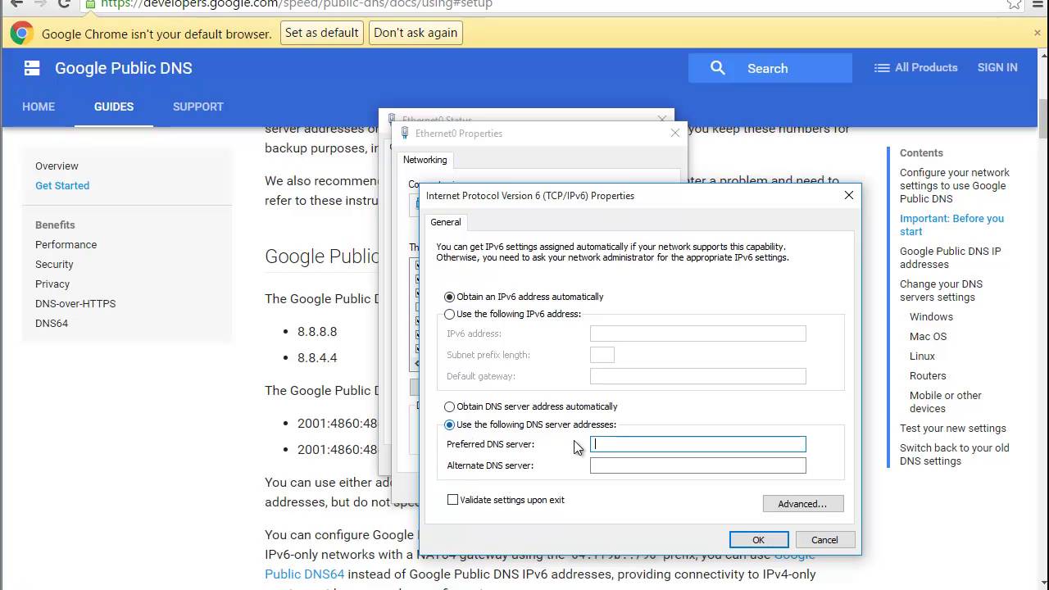Click the Chrome logo in the infobar

coord(22,34)
